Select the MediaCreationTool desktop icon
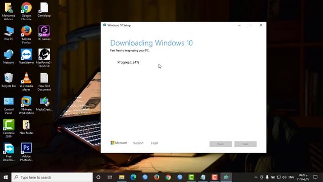 (x=44, y=104)
